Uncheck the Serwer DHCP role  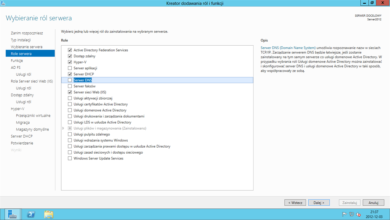pos(70,74)
